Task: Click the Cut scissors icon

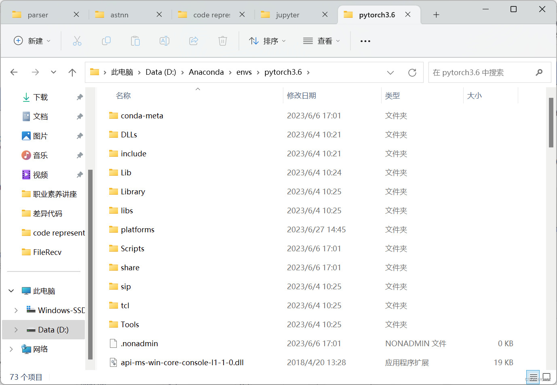Action: [x=77, y=41]
